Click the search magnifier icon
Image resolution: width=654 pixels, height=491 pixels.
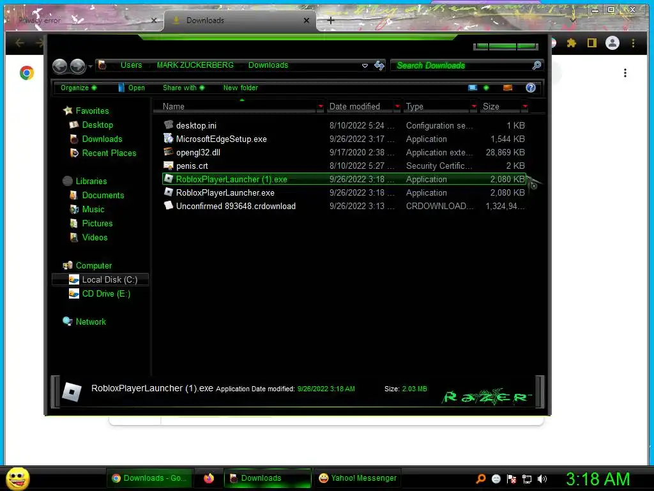[x=536, y=65]
